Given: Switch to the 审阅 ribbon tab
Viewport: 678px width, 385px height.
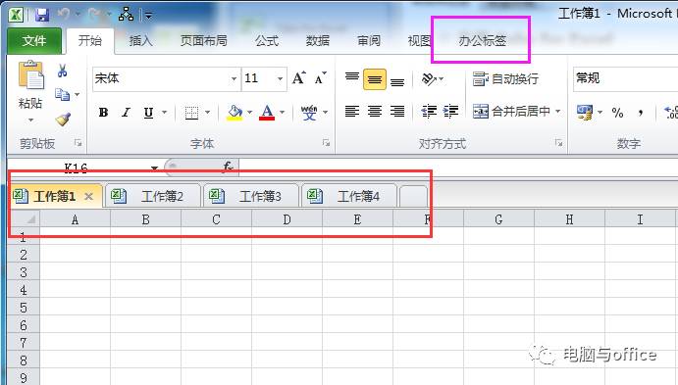Looking at the screenshot, I should click(369, 41).
